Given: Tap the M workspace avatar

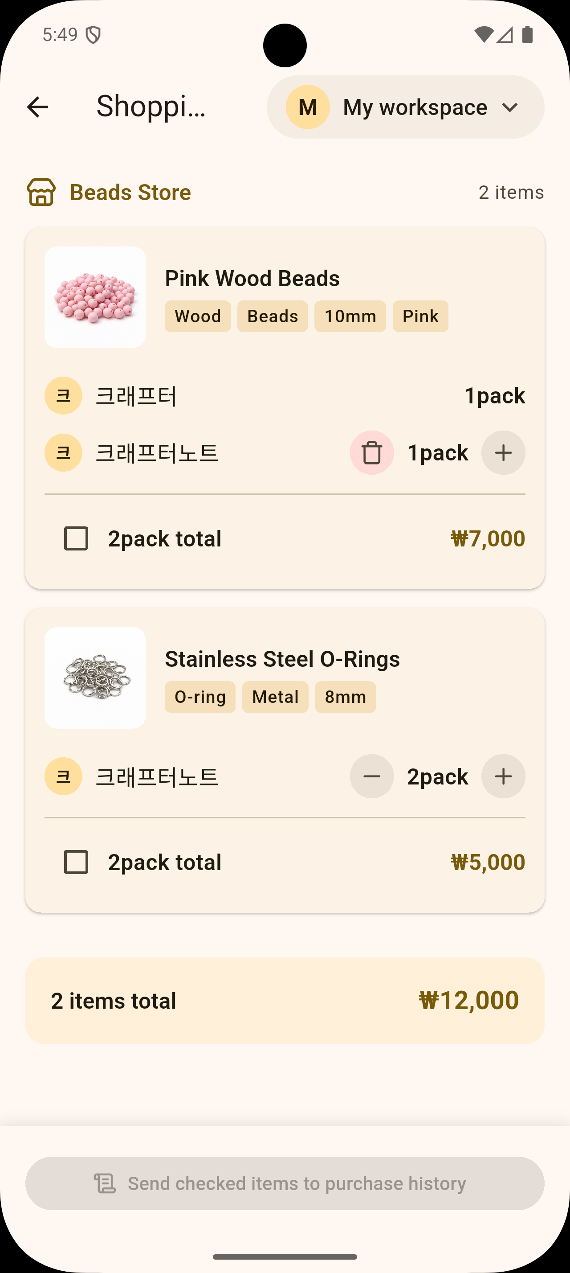Looking at the screenshot, I should [308, 107].
